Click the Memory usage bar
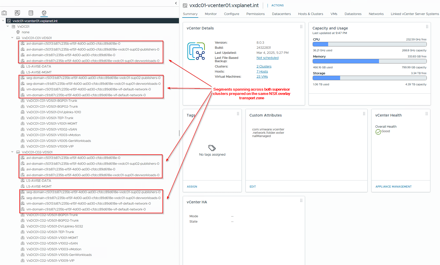 370,61
